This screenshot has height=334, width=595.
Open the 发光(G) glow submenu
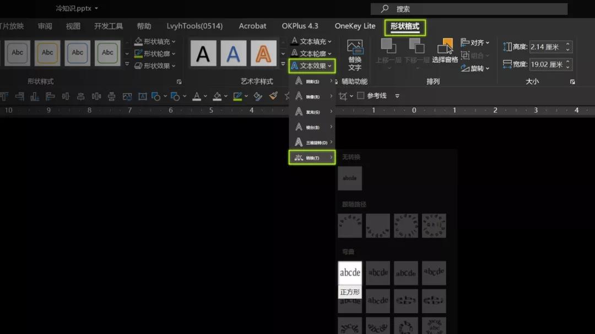click(312, 112)
